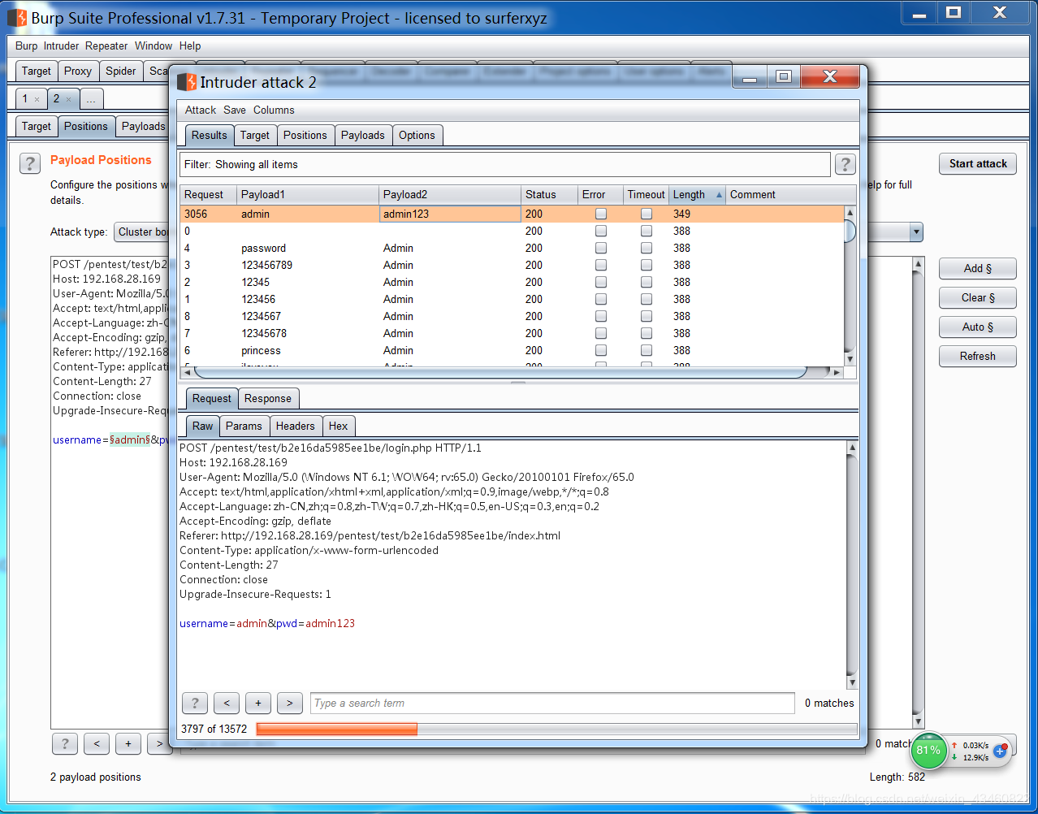
Task: Click plus button at bottom of main window
Action: (128, 743)
